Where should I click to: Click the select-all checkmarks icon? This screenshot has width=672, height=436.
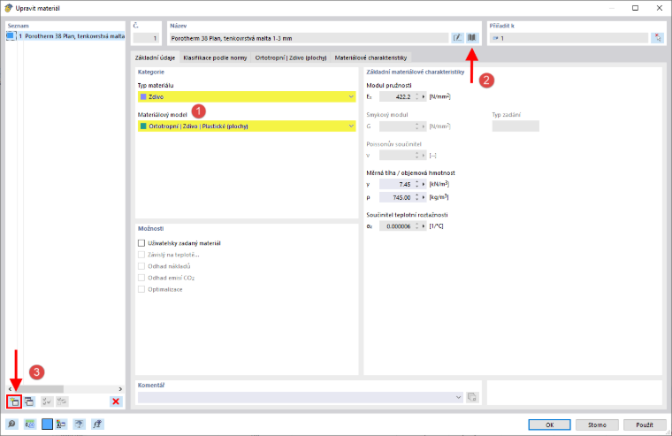(47, 402)
